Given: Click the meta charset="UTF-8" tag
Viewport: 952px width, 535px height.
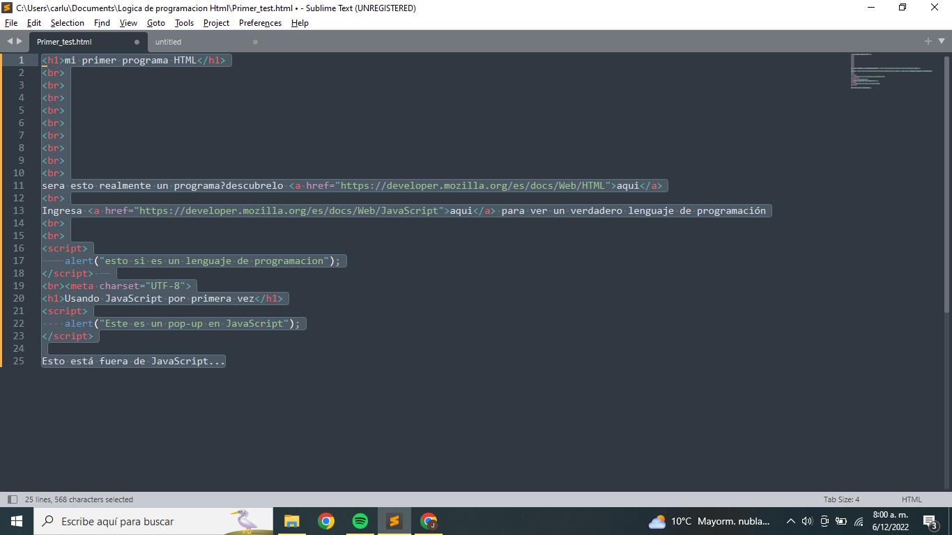Looking at the screenshot, I should (128, 286).
